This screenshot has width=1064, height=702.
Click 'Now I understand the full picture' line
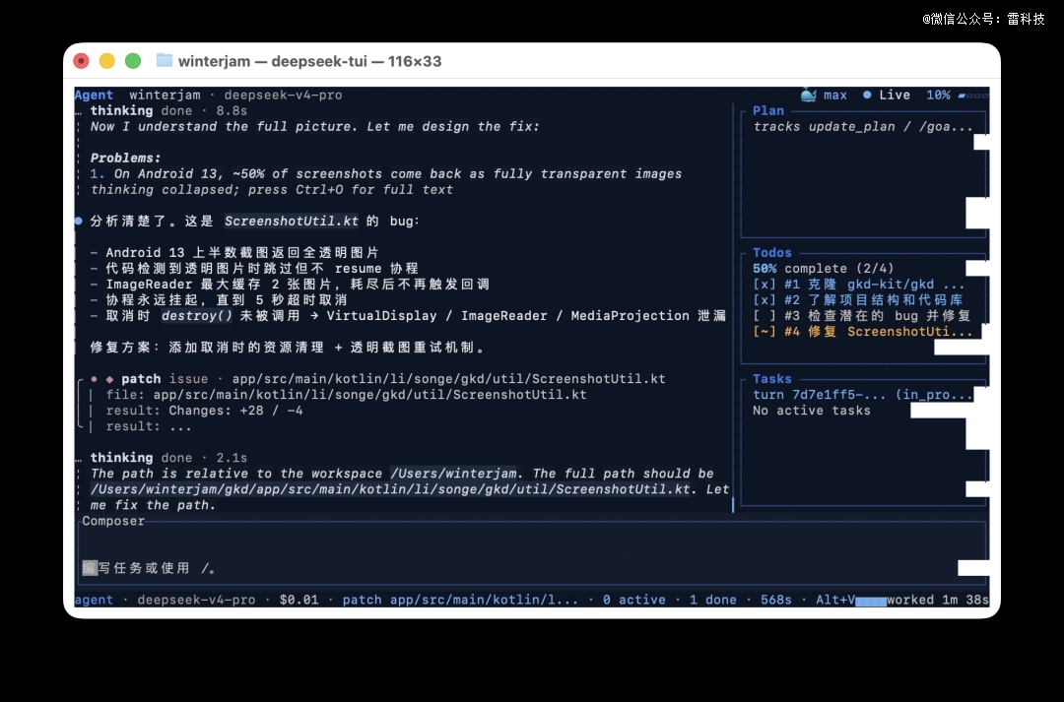pyautogui.click(x=315, y=127)
